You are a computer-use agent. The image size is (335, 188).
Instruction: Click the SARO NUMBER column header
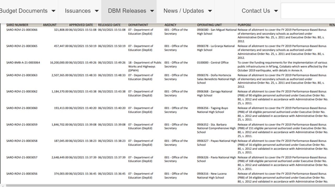point(17,25)
